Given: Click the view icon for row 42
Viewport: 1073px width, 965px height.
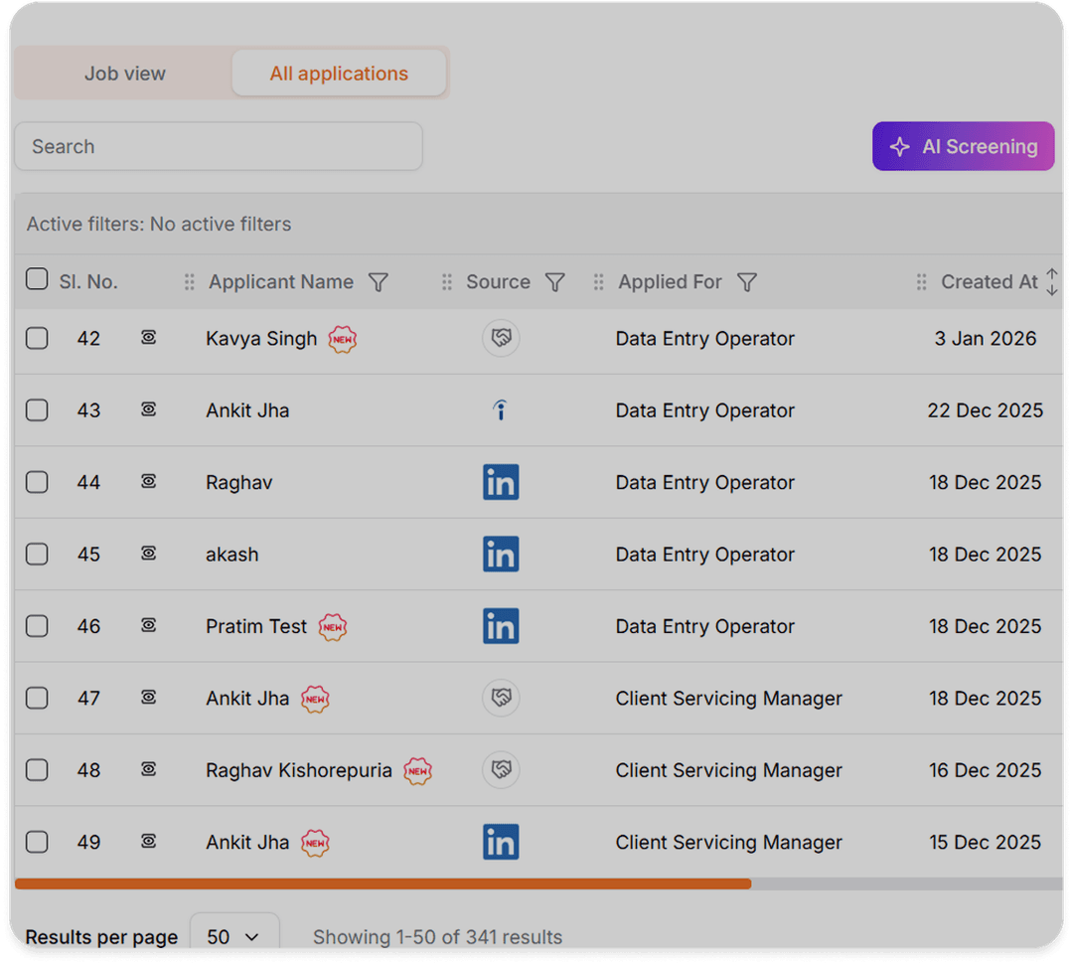Looking at the screenshot, I should tap(148, 339).
